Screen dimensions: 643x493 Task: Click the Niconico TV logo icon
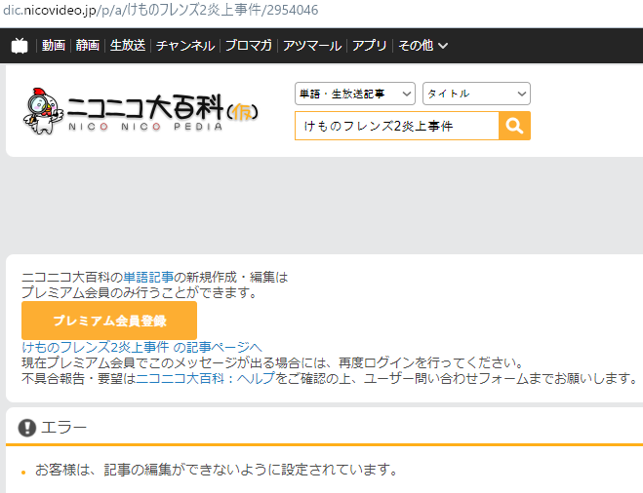pyautogui.click(x=20, y=46)
